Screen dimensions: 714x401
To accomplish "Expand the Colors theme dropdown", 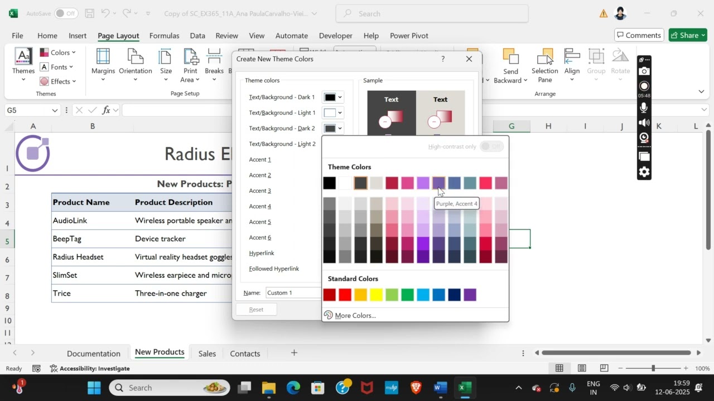I will pos(57,52).
